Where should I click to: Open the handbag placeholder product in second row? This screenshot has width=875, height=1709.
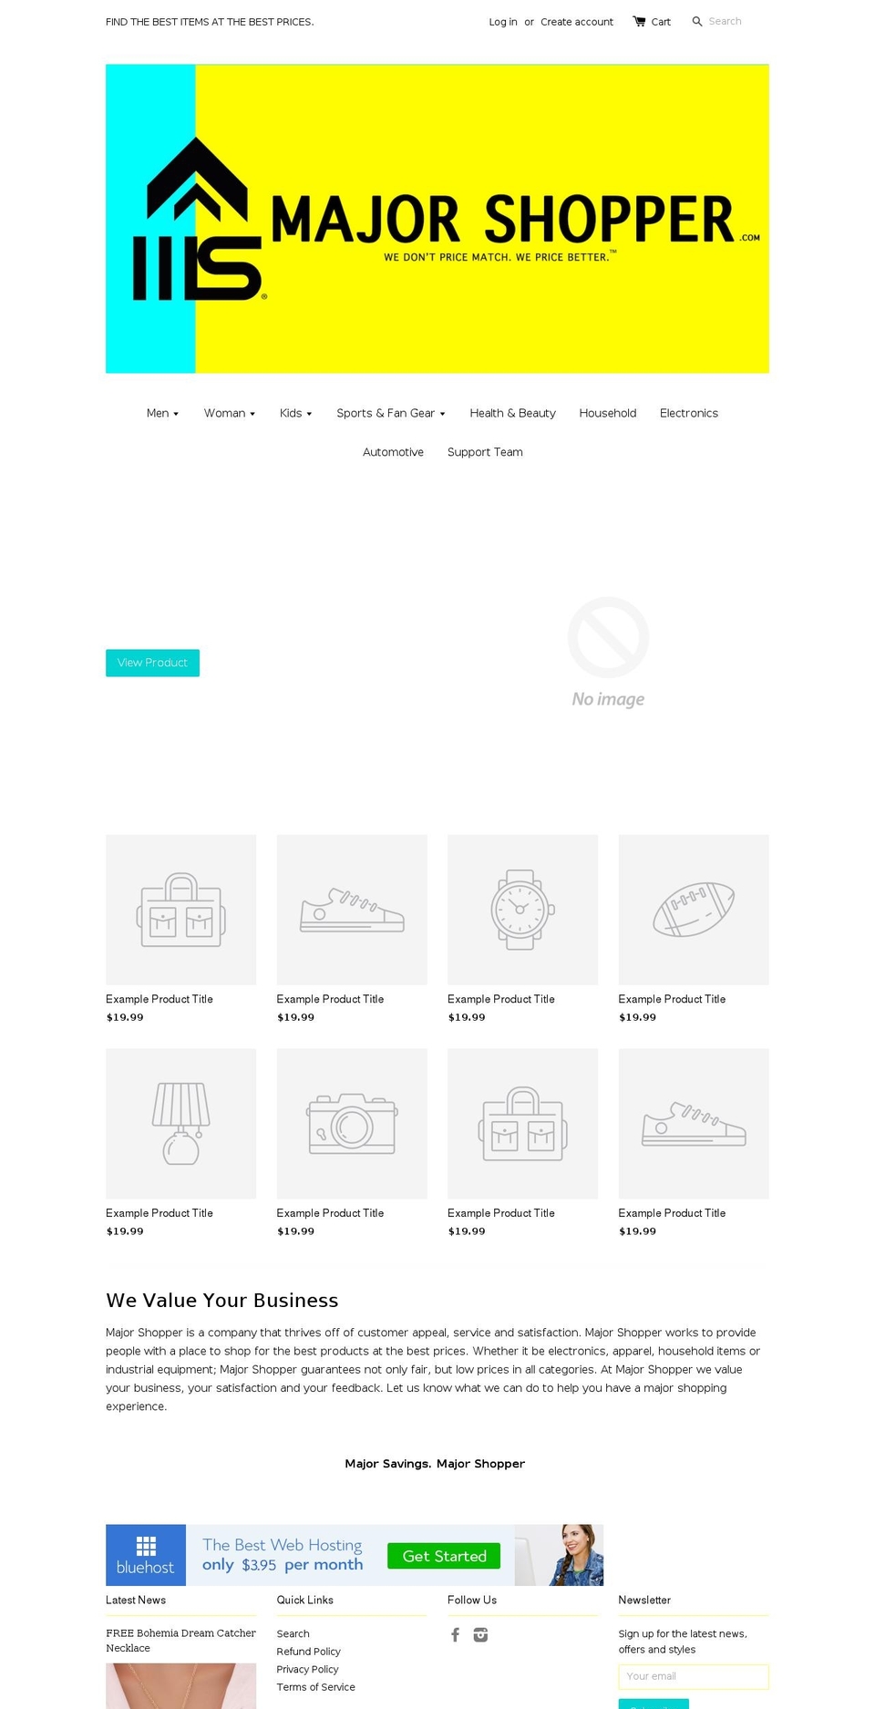522,1124
